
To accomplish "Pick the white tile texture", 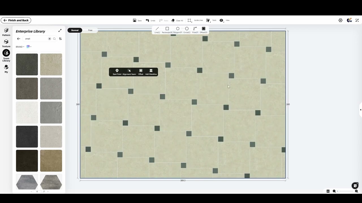I will pos(27,112).
